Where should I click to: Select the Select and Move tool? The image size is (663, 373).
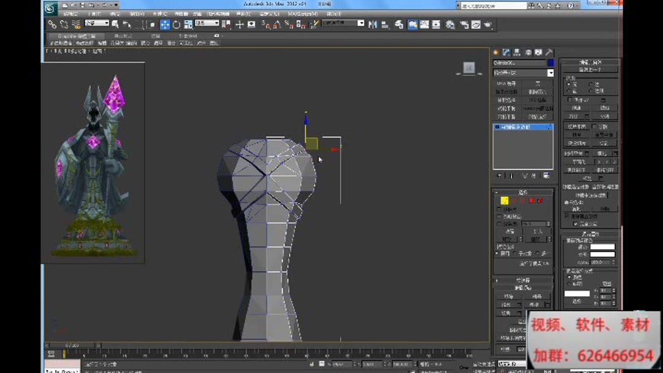(165, 24)
